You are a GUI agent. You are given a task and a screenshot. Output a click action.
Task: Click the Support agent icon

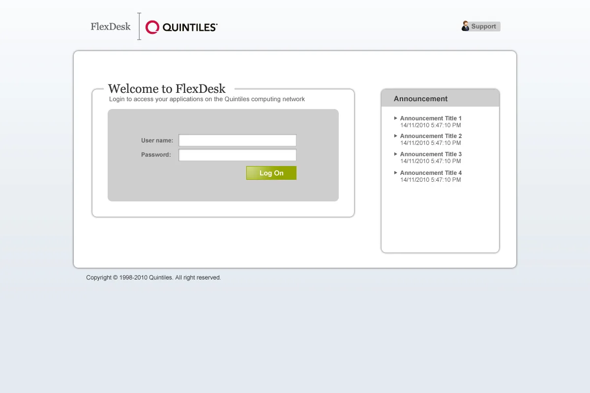pos(465,26)
